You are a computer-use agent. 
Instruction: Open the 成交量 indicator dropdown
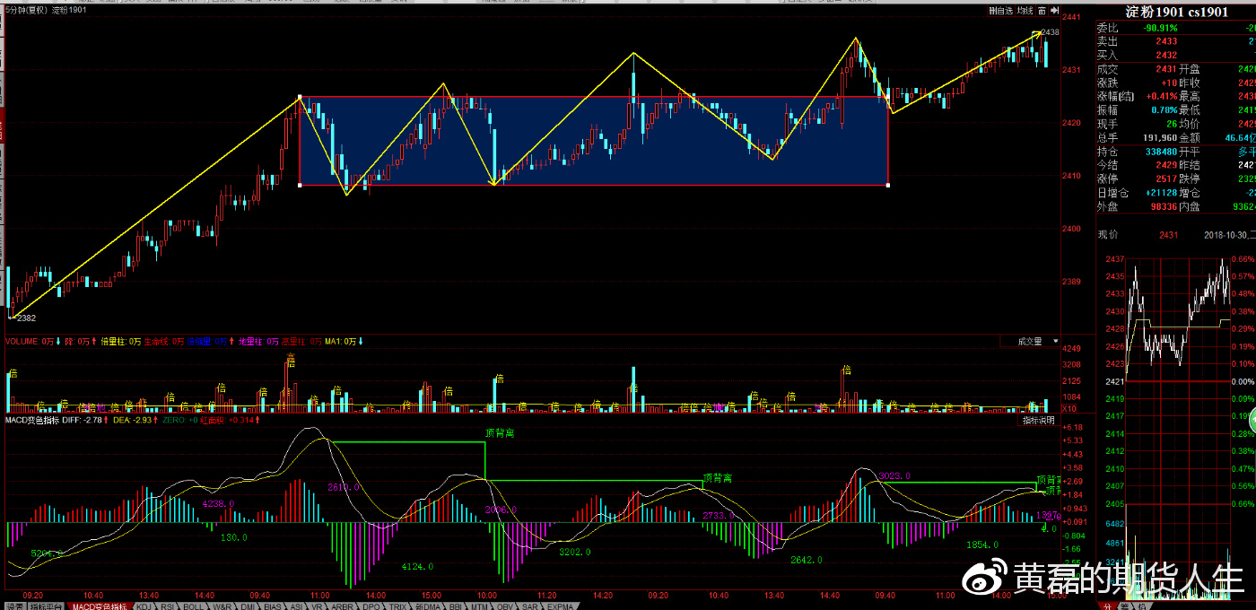(1033, 341)
